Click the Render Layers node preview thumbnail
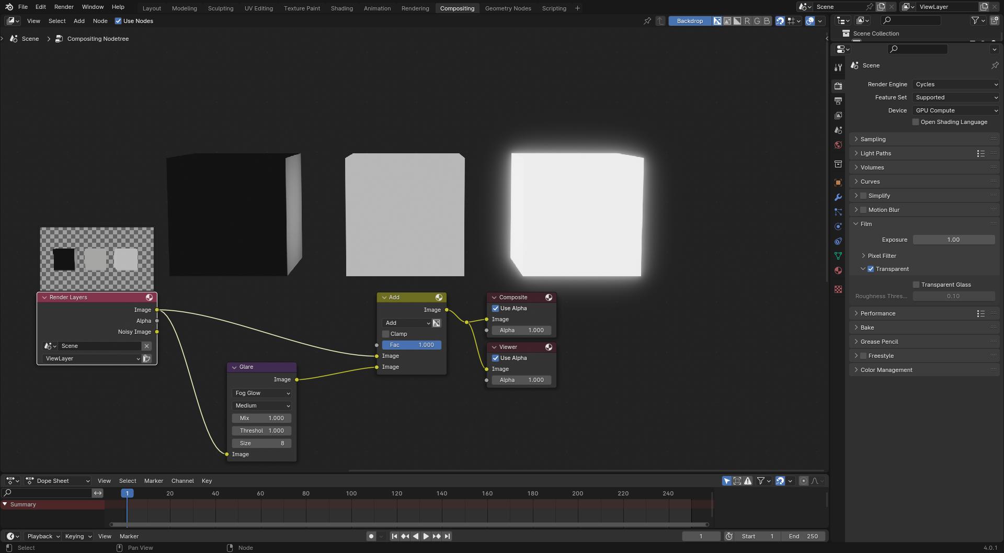 [97, 258]
